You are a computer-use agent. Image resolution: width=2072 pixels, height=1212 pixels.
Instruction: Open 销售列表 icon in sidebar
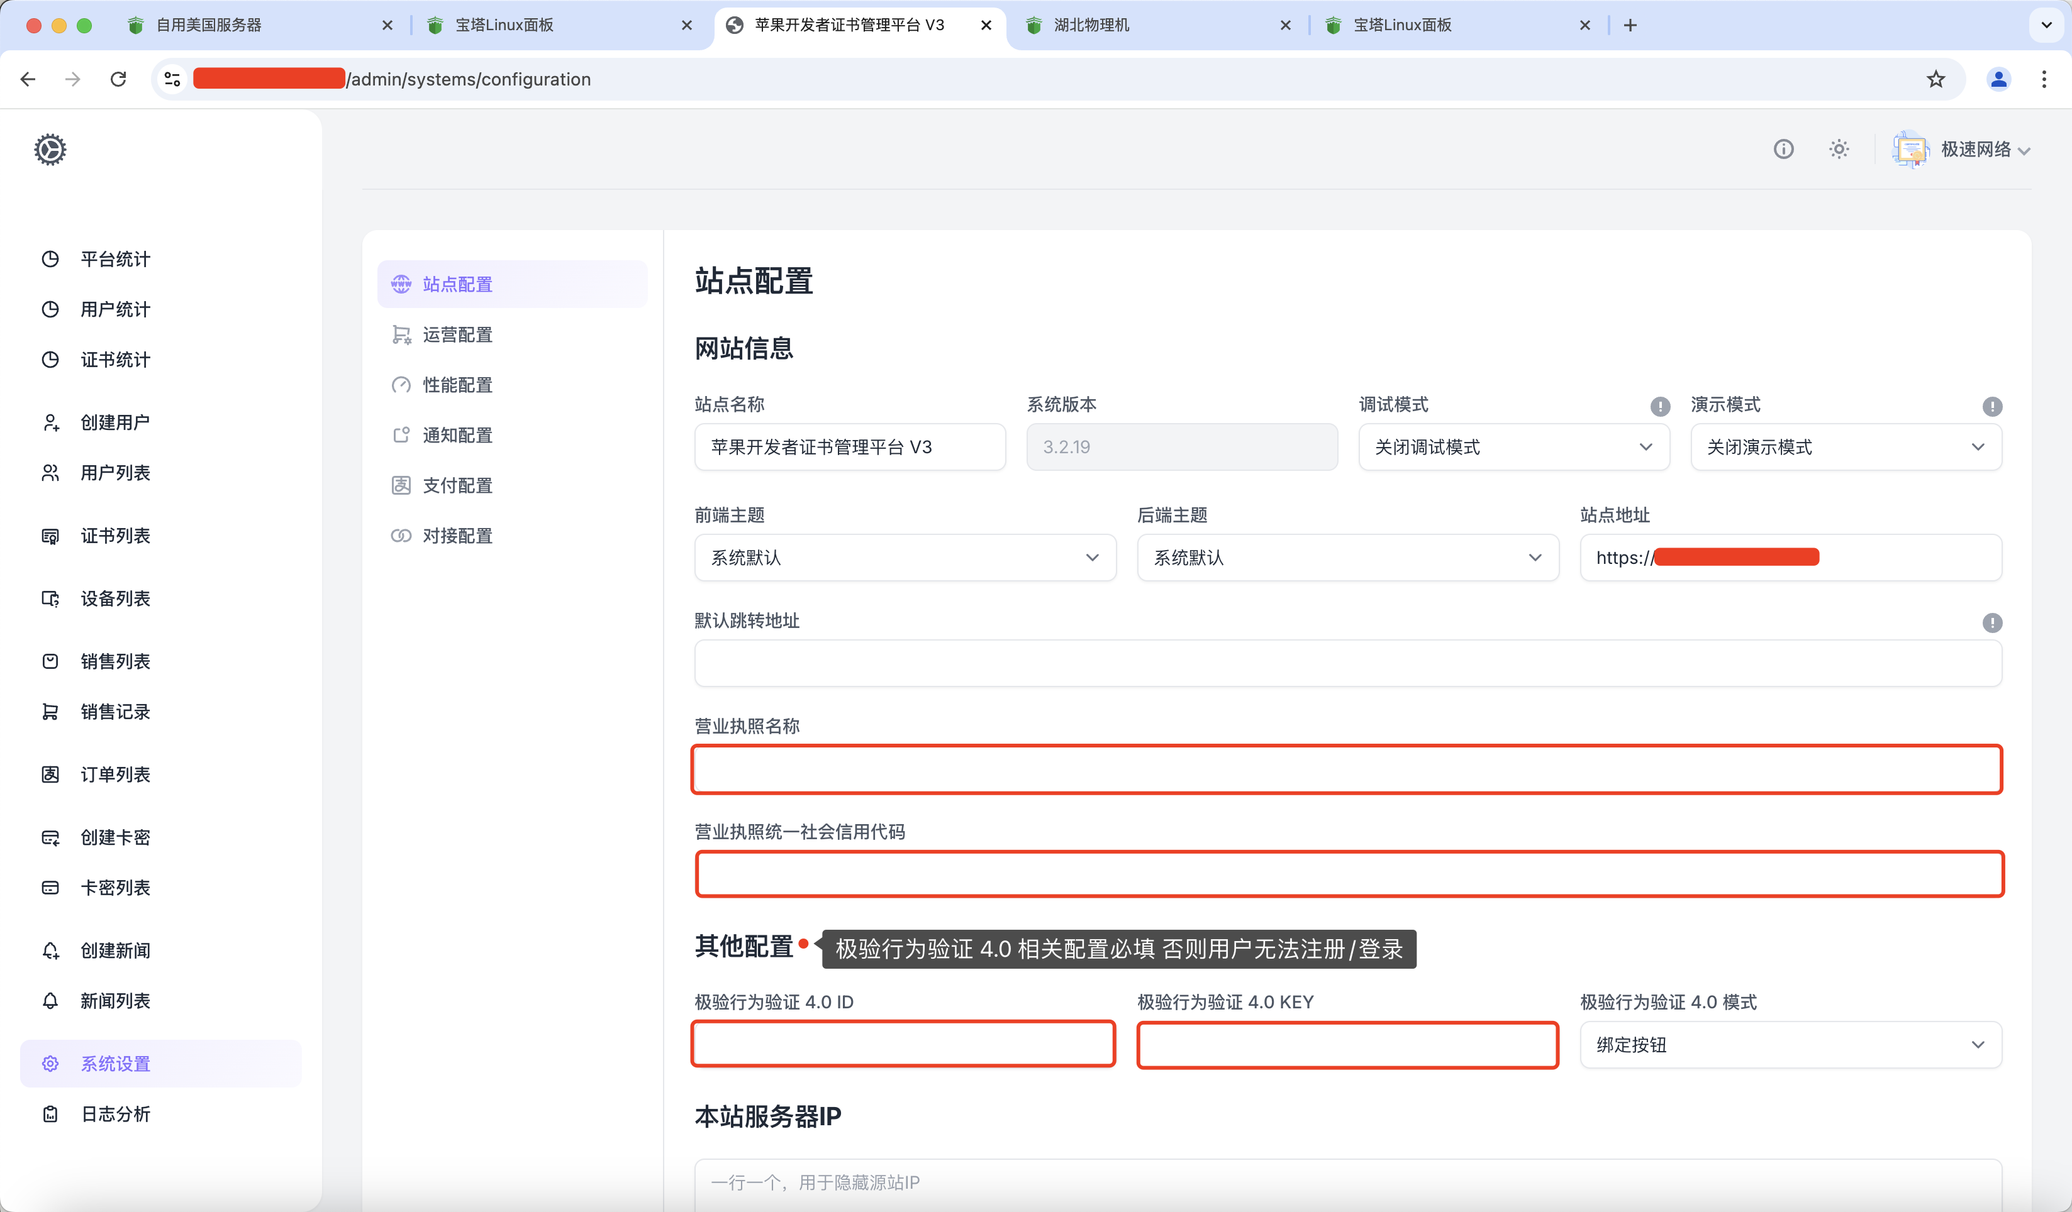50,661
